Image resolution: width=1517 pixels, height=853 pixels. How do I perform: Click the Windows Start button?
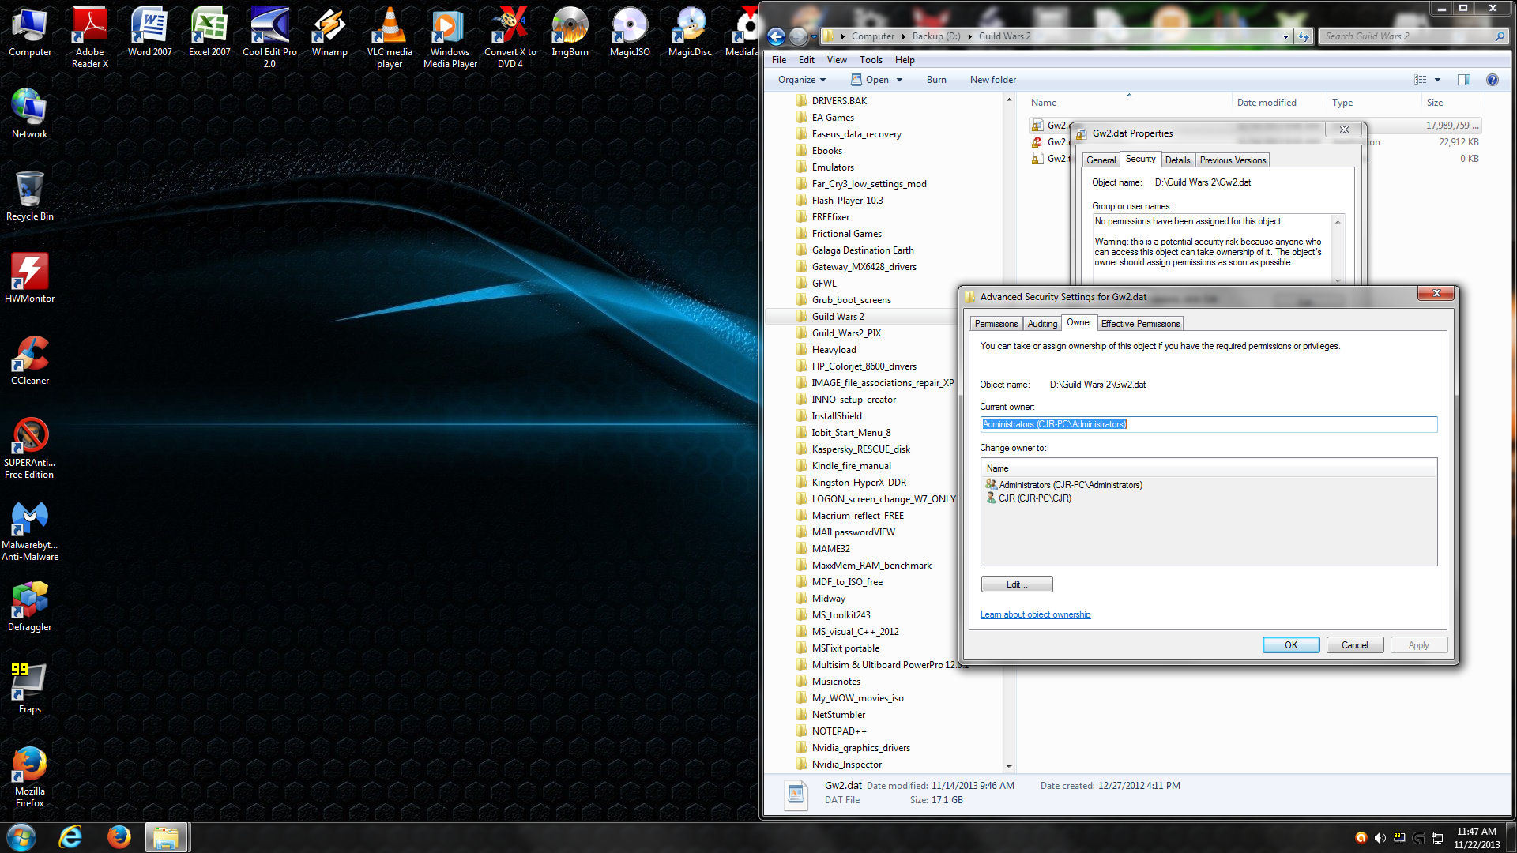(x=21, y=837)
